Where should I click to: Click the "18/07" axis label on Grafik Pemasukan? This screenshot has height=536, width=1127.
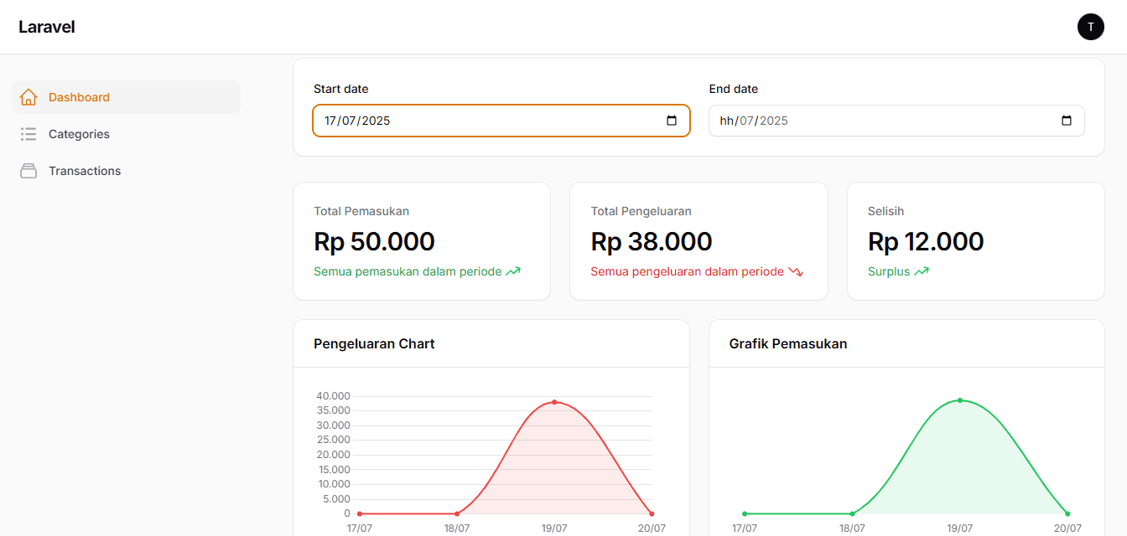coord(852,528)
